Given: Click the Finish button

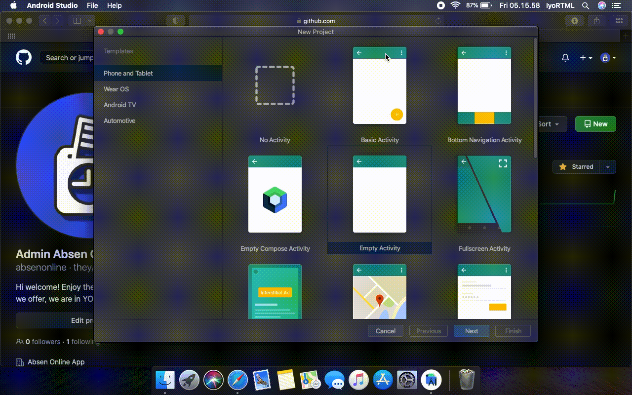Looking at the screenshot, I should click(x=513, y=331).
